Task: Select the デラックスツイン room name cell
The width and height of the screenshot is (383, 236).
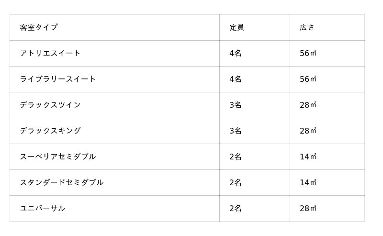Action: pos(50,105)
